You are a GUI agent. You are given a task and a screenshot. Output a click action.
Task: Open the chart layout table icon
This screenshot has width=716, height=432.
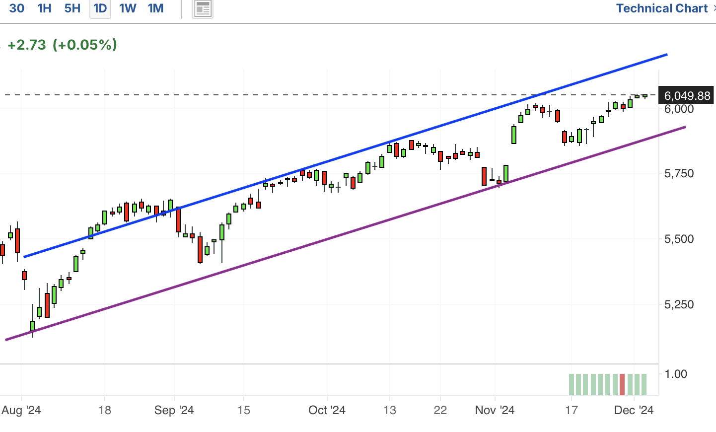203,8
